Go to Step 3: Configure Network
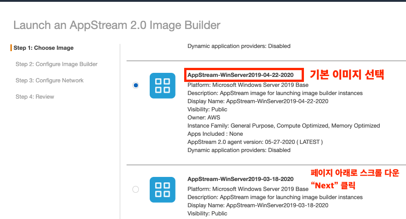 (49, 81)
